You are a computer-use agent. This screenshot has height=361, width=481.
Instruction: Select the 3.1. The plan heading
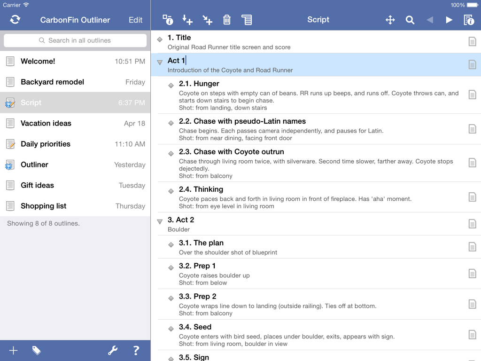tap(201, 243)
